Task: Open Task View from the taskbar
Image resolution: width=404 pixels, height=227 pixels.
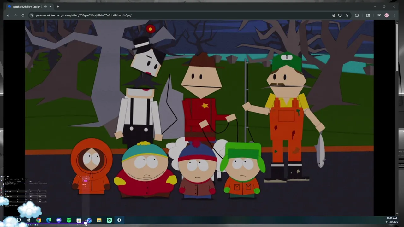Action: pyautogui.click(x=28, y=220)
